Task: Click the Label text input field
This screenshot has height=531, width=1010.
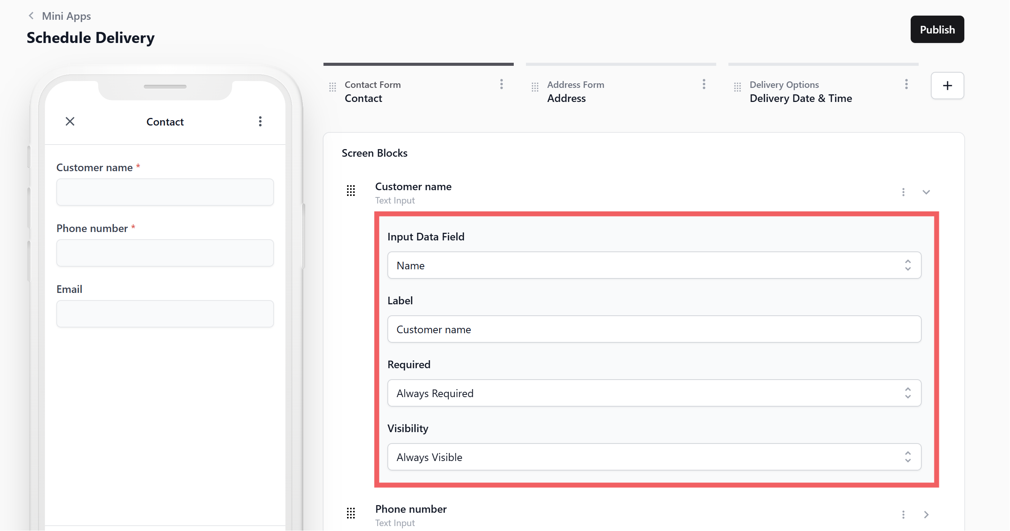Action: [x=653, y=329]
